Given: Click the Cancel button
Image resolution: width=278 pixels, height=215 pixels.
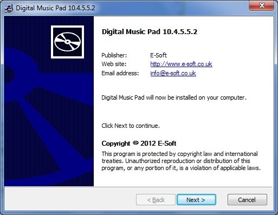Looking at the screenshot, I should pyautogui.click(x=247, y=200).
